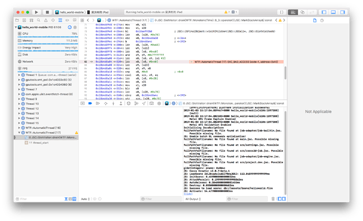Open the File inspector tab

tap(315, 21)
